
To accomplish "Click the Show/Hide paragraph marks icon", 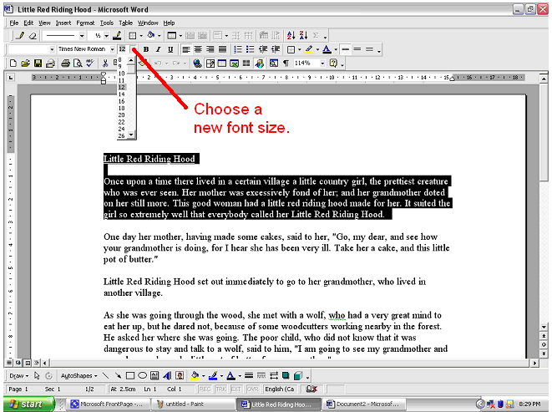I will click(285, 63).
